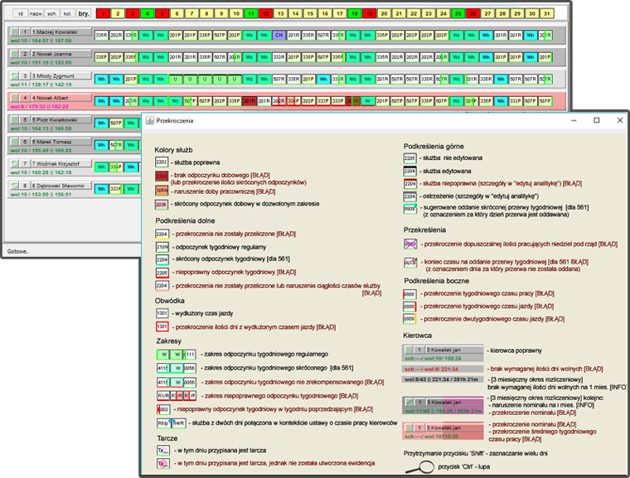The width and height of the screenshot is (630, 478).
Task: Click the pink 'skrócony odpoczynek dobowy' sample cell
Action: click(161, 205)
